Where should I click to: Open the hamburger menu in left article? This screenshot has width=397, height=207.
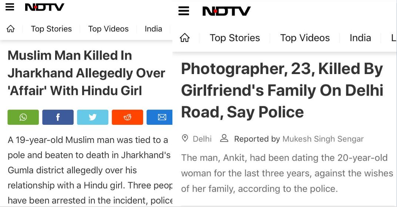coord(10,7)
